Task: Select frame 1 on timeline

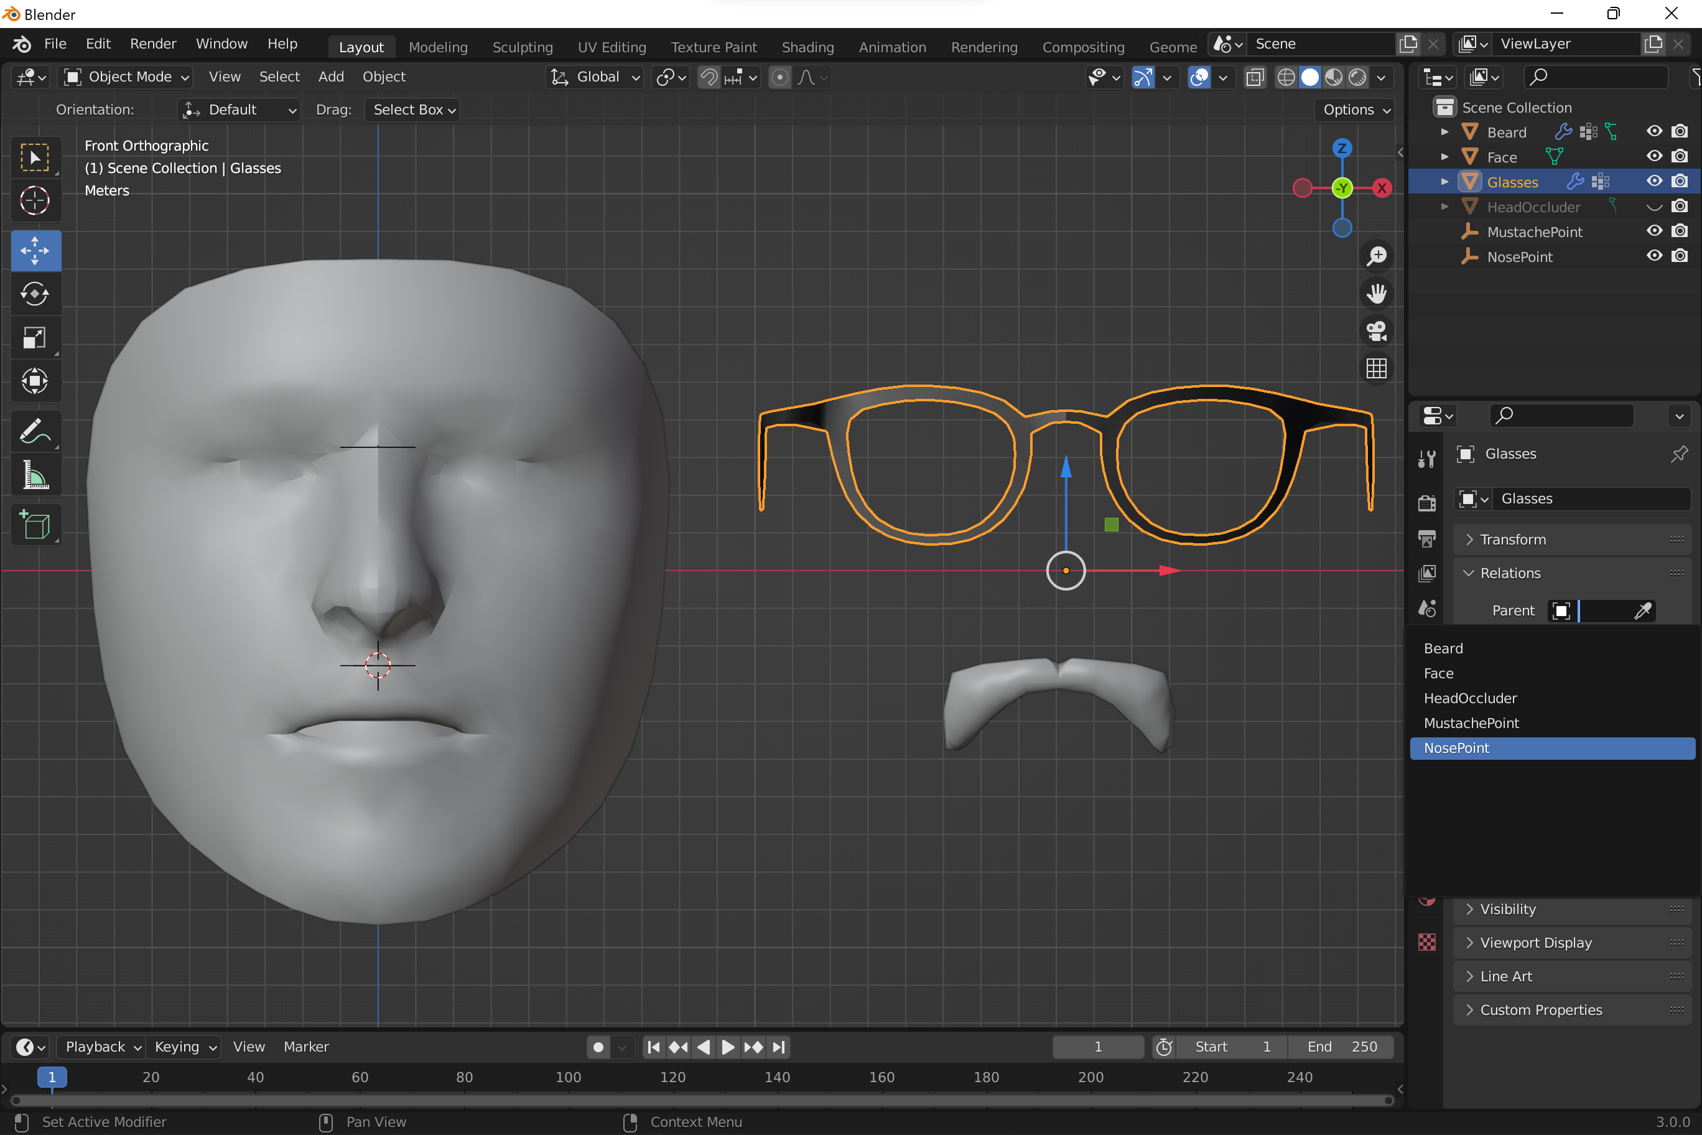Action: (x=50, y=1077)
